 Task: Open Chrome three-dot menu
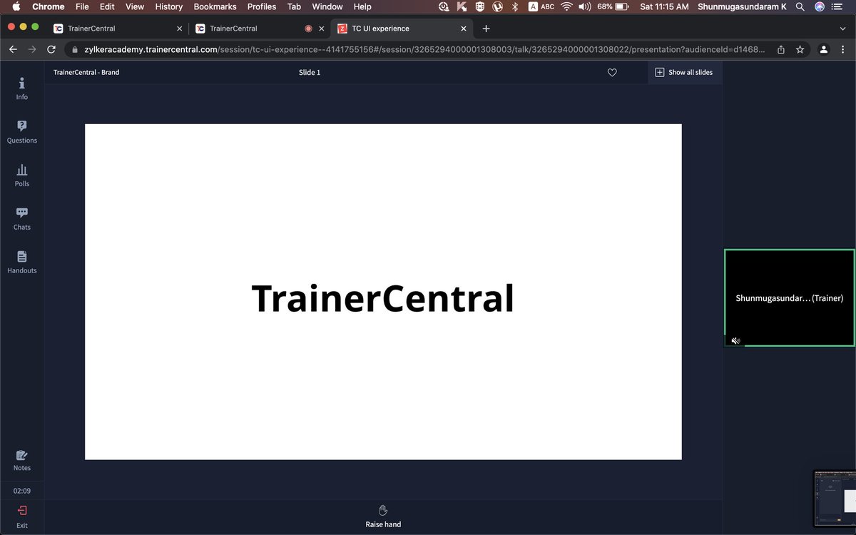point(843,49)
